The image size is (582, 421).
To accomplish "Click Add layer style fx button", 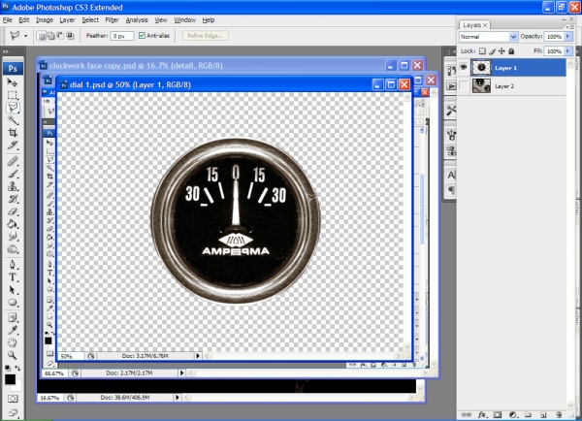I will coord(482,414).
